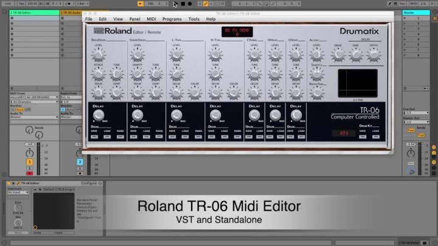The height and width of the screenshot is (246, 438).
Task: Open the Edit menu in TR-06 Editor
Action: point(103,19)
